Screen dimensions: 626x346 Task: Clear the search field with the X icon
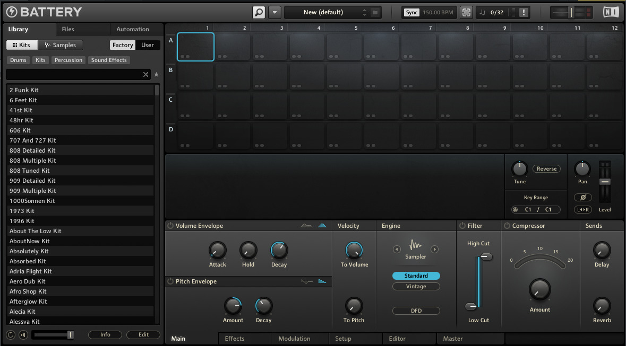tap(145, 75)
